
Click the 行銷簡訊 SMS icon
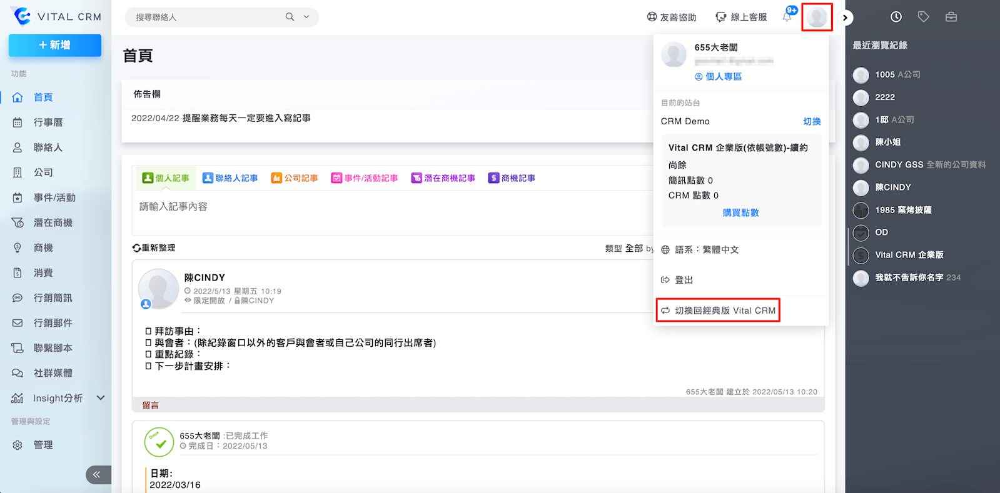(18, 298)
